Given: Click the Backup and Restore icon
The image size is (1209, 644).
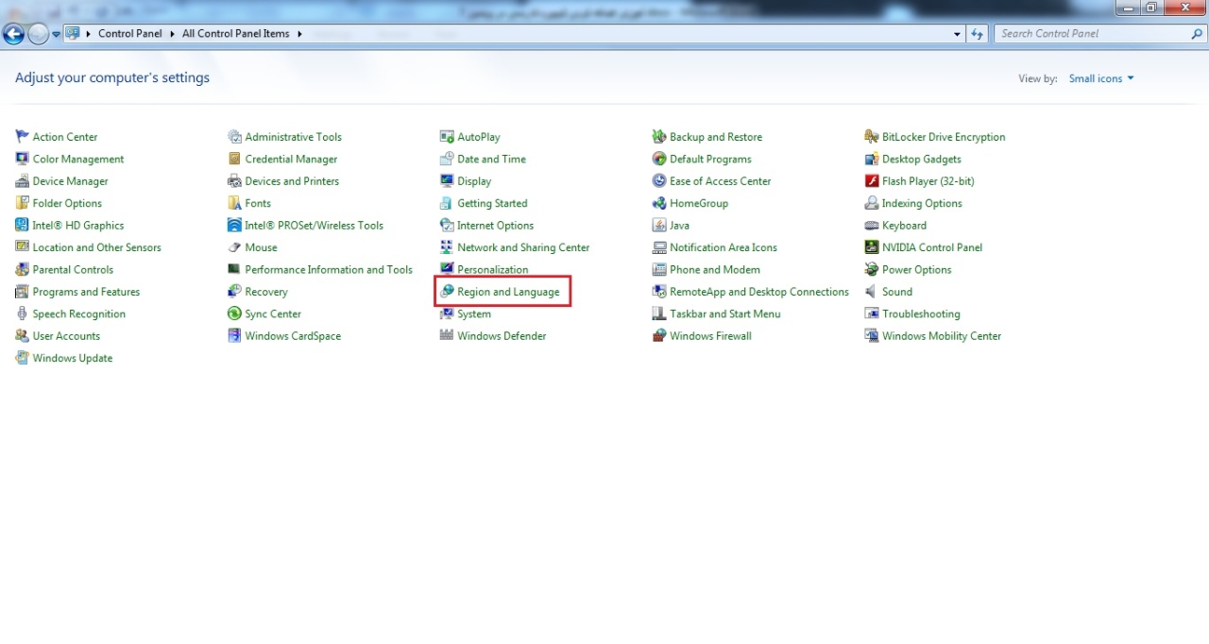Looking at the screenshot, I should point(659,137).
